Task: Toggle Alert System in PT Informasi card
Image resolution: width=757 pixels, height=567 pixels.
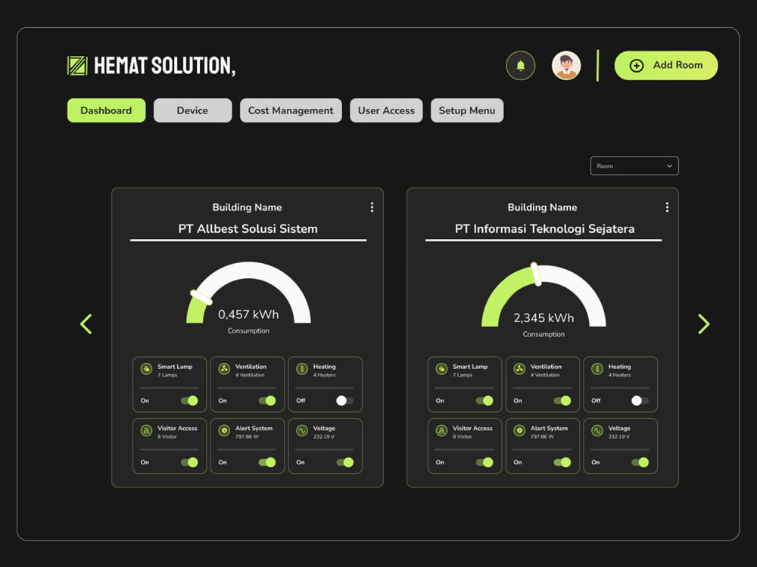Action: (562, 463)
